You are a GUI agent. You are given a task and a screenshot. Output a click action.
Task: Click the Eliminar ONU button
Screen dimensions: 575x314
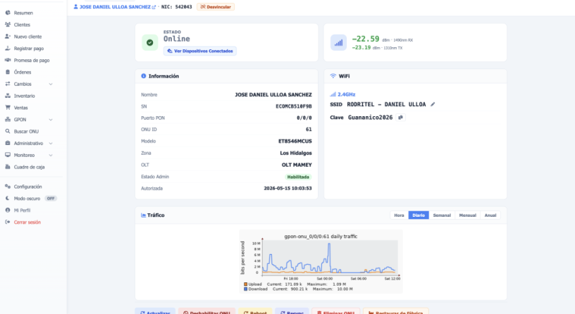point(335,312)
